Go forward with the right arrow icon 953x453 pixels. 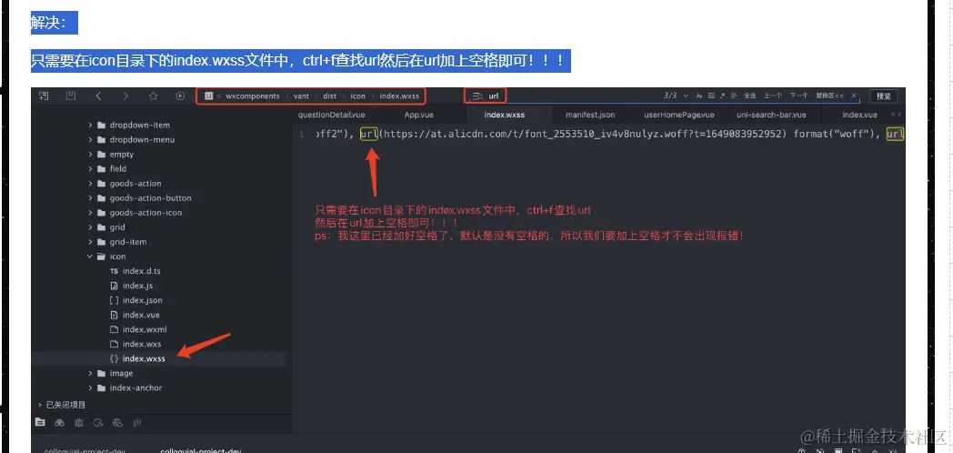(x=125, y=96)
